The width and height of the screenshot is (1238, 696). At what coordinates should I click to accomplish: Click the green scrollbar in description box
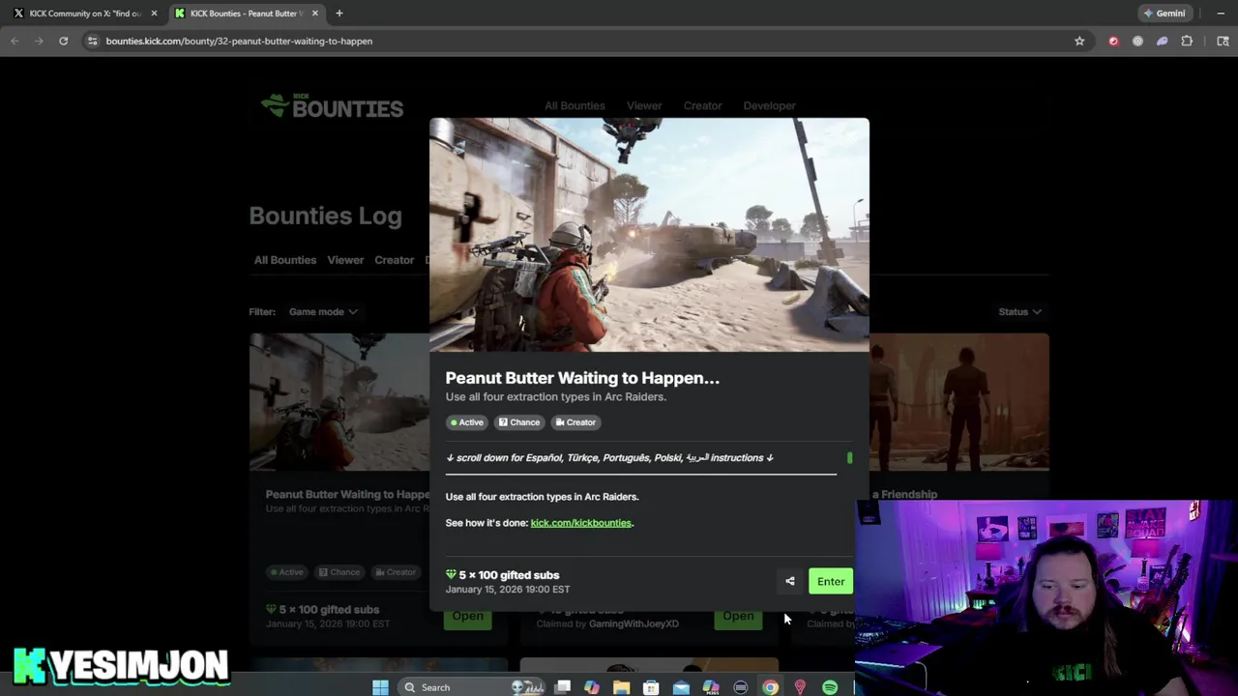tap(849, 458)
